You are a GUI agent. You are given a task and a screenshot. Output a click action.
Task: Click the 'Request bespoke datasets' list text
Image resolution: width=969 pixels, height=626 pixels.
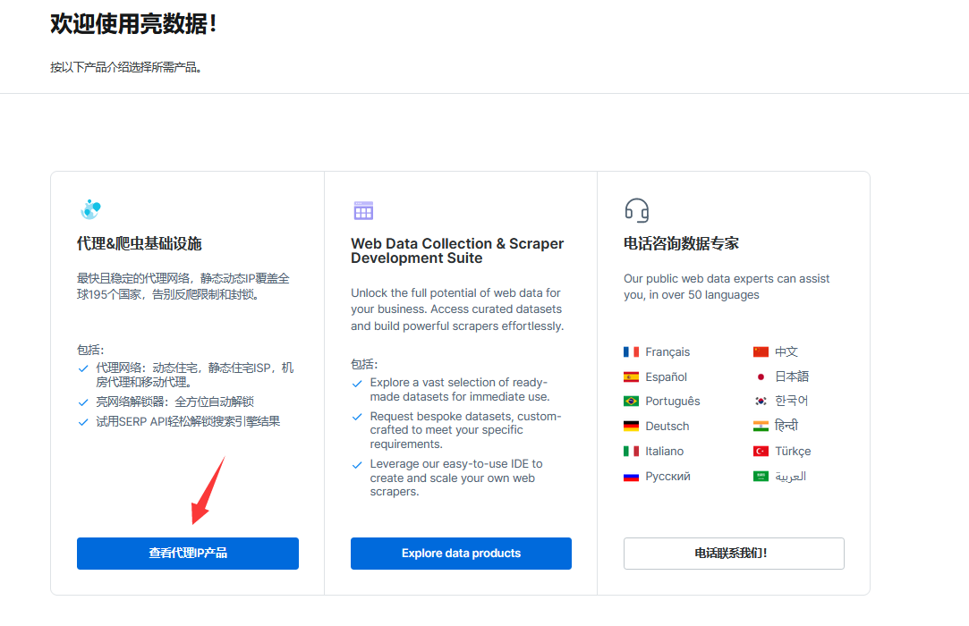click(465, 430)
